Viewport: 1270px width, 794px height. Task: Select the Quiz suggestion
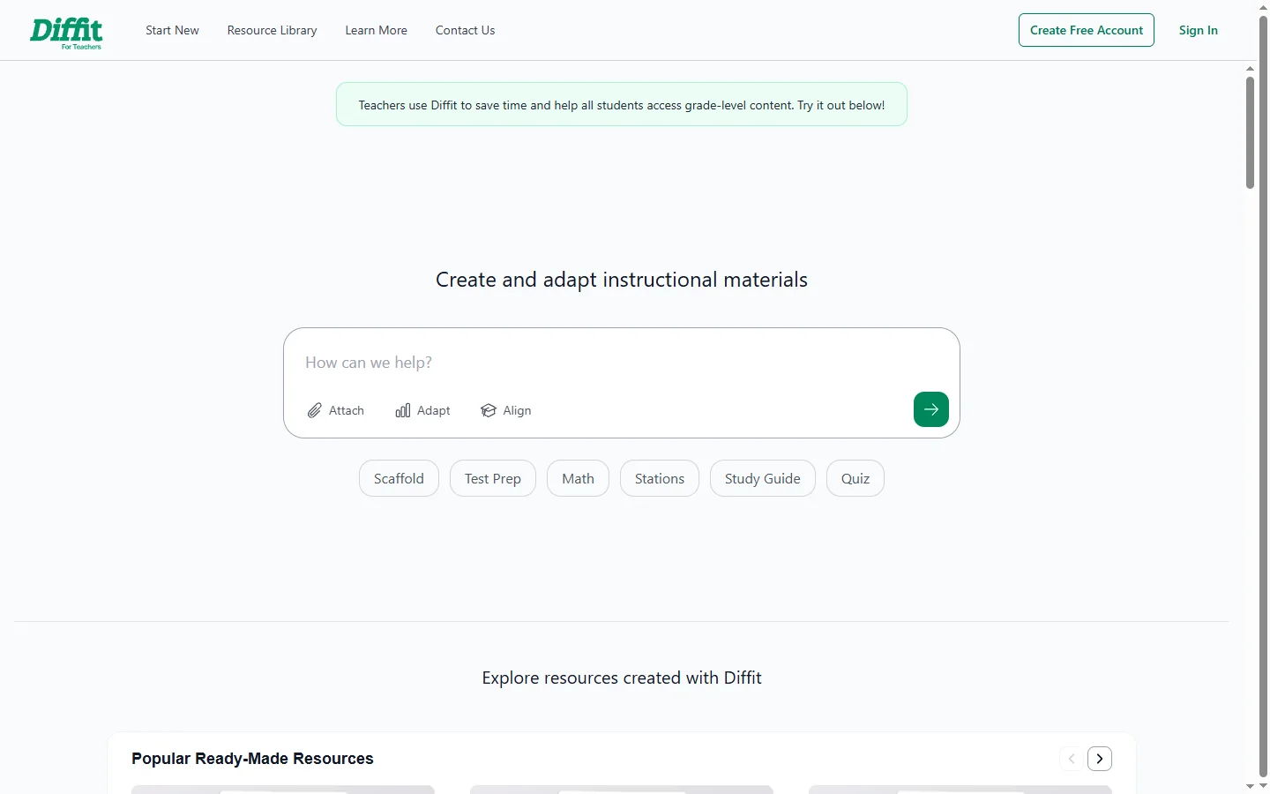tap(855, 478)
